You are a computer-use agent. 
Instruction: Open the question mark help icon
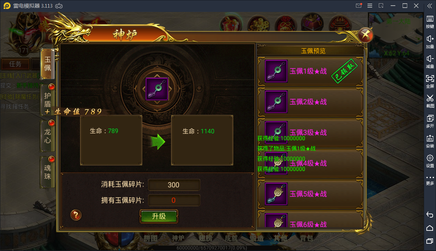[76, 215]
